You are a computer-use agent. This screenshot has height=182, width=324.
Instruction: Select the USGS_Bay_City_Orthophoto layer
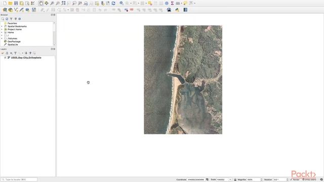pyautogui.click(x=26, y=58)
